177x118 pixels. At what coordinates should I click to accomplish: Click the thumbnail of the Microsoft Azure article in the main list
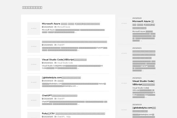coord(34,28)
